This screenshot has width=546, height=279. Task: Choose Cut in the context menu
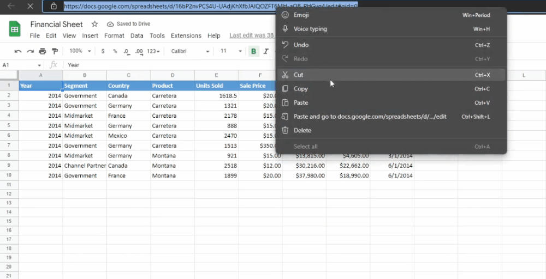(x=391, y=75)
